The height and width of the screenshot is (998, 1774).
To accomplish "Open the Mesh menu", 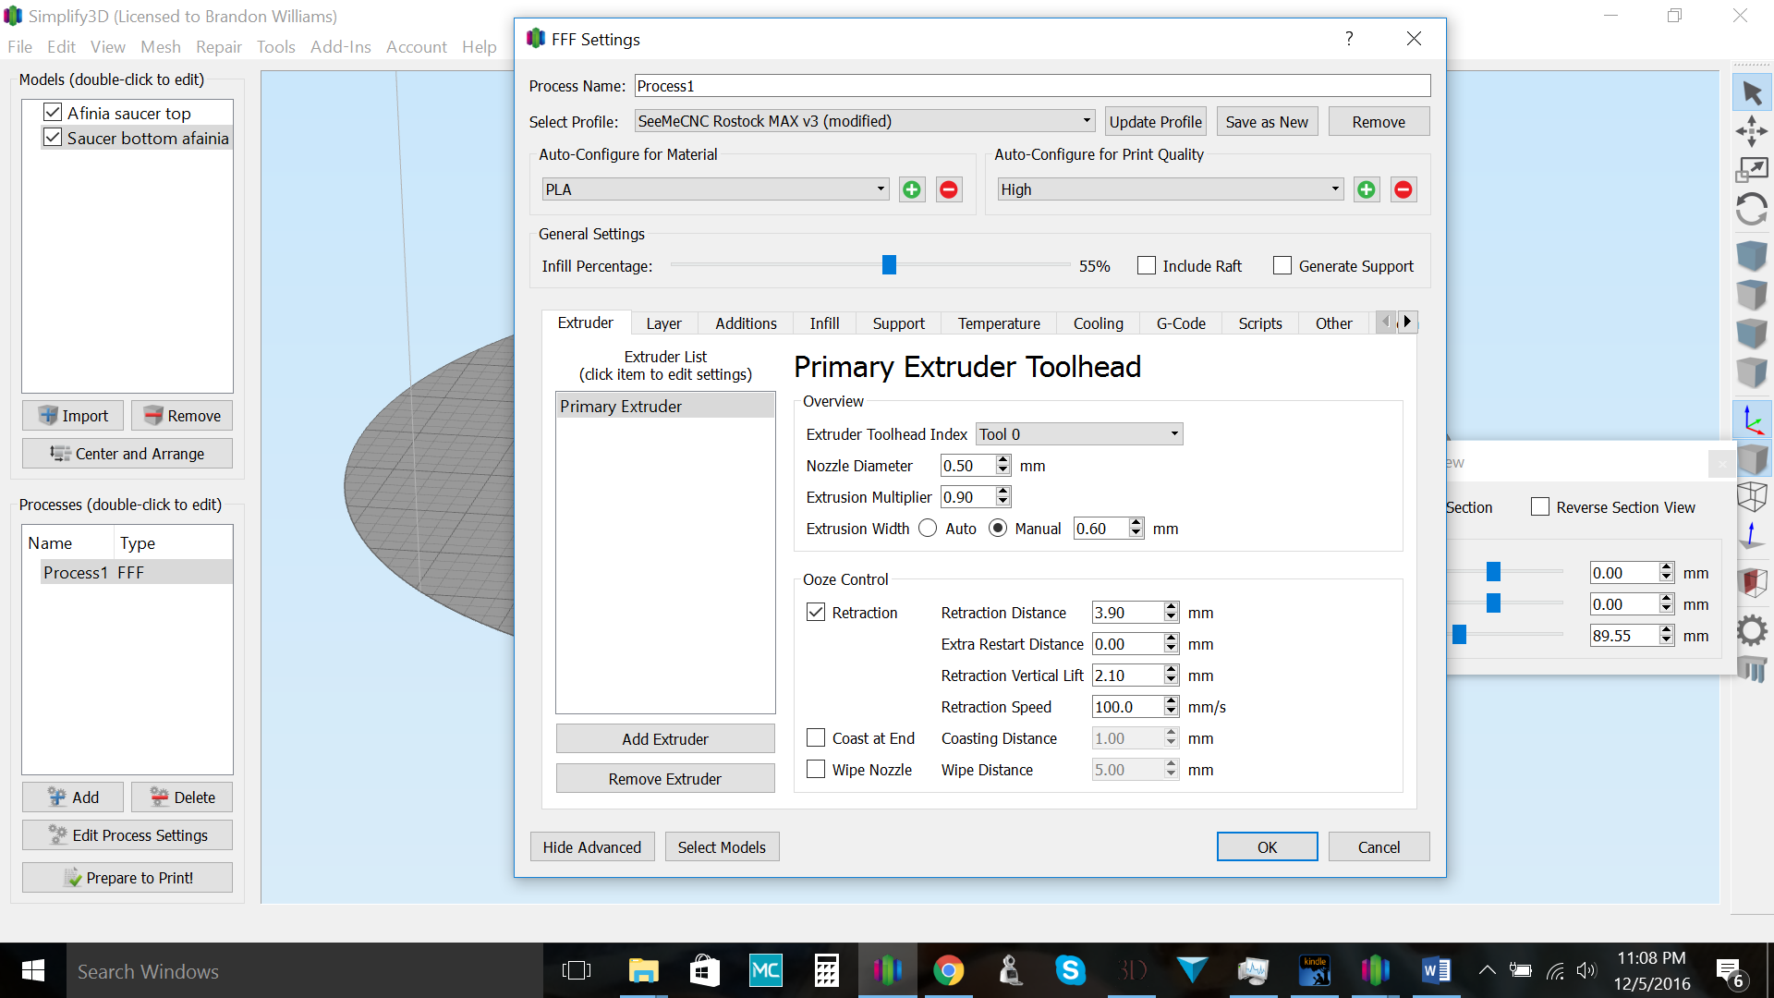I will click(160, 46).
